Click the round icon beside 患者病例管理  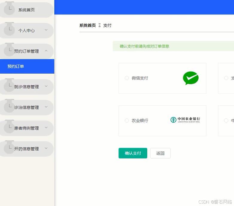9,127
